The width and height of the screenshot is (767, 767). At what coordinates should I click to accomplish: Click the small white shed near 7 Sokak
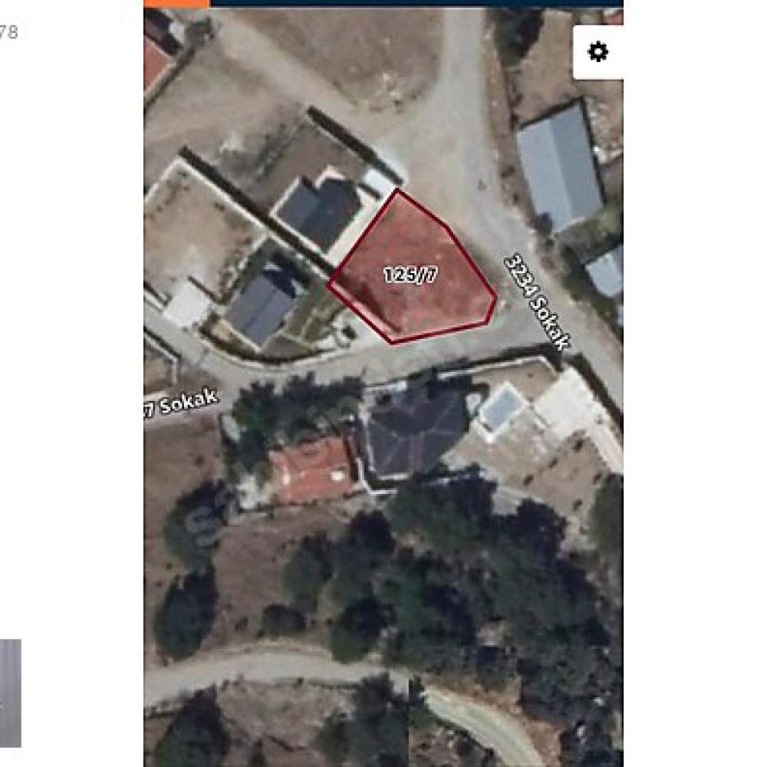click(x=187, y=305)
